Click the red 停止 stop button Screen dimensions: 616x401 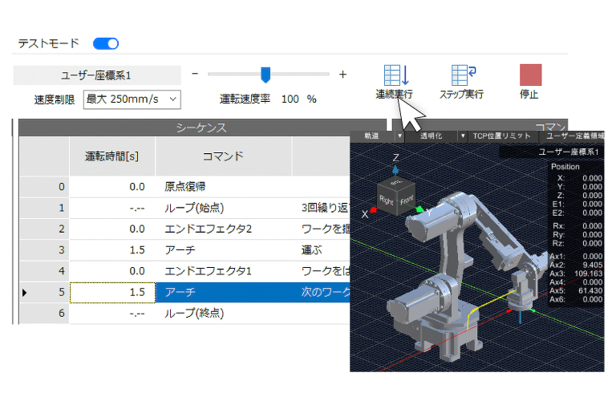pyautogui.click(x=530, y=75)
